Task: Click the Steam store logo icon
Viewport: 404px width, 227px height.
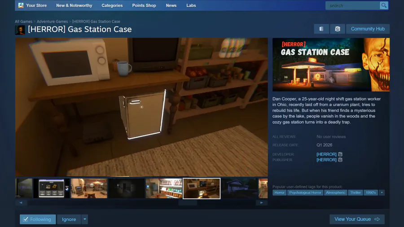Action: pos(21,5)
